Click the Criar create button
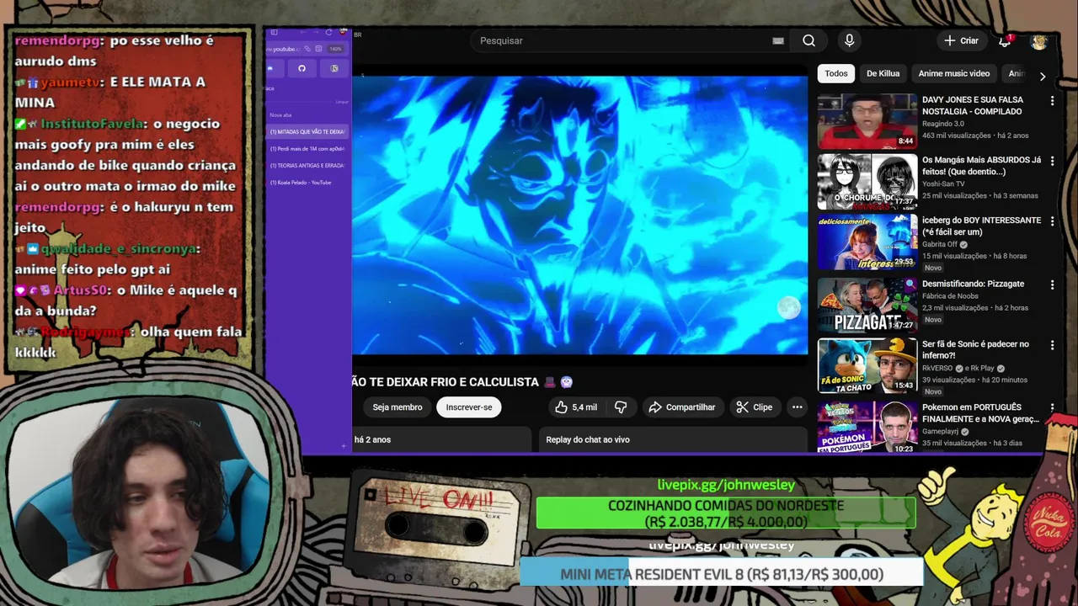Image resolution: width=1078 pixels, height=606 pixels. coord(961,40)
